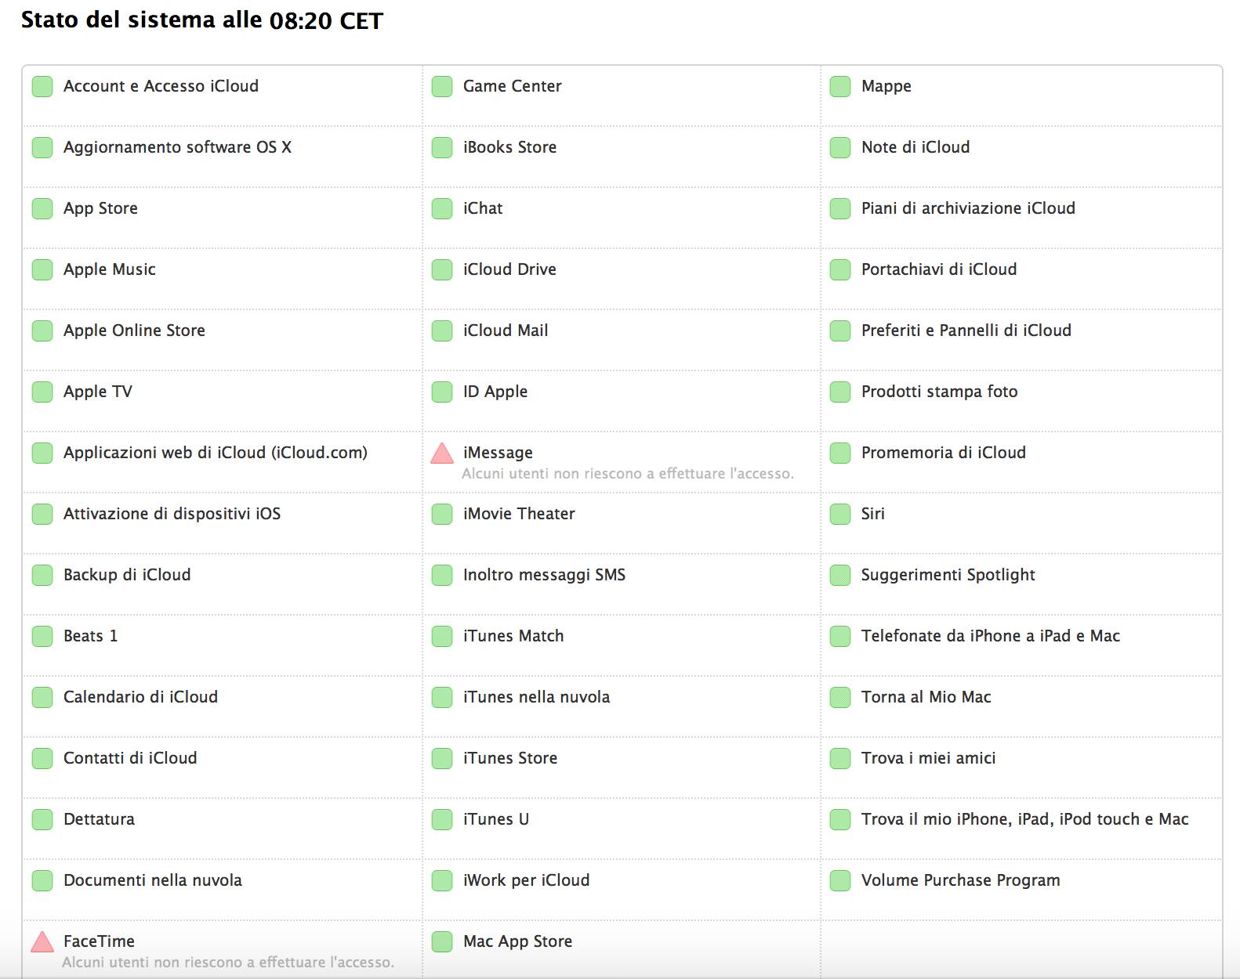The image size is (1240, 979).
Task: Click the FaceTime service name
Action: pos(99,941)
